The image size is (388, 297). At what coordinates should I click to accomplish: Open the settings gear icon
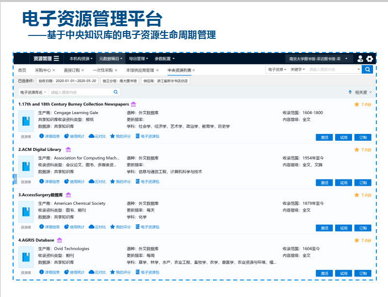(370, 59)
